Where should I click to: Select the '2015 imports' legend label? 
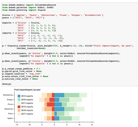(27, 107)
